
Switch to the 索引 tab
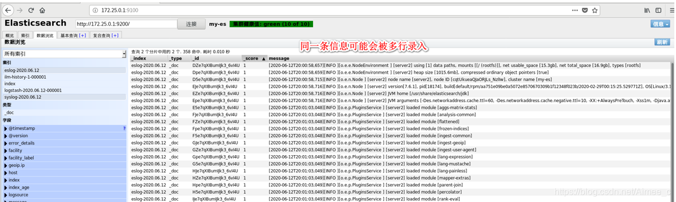pyautogui.click(x=25, y=35)
